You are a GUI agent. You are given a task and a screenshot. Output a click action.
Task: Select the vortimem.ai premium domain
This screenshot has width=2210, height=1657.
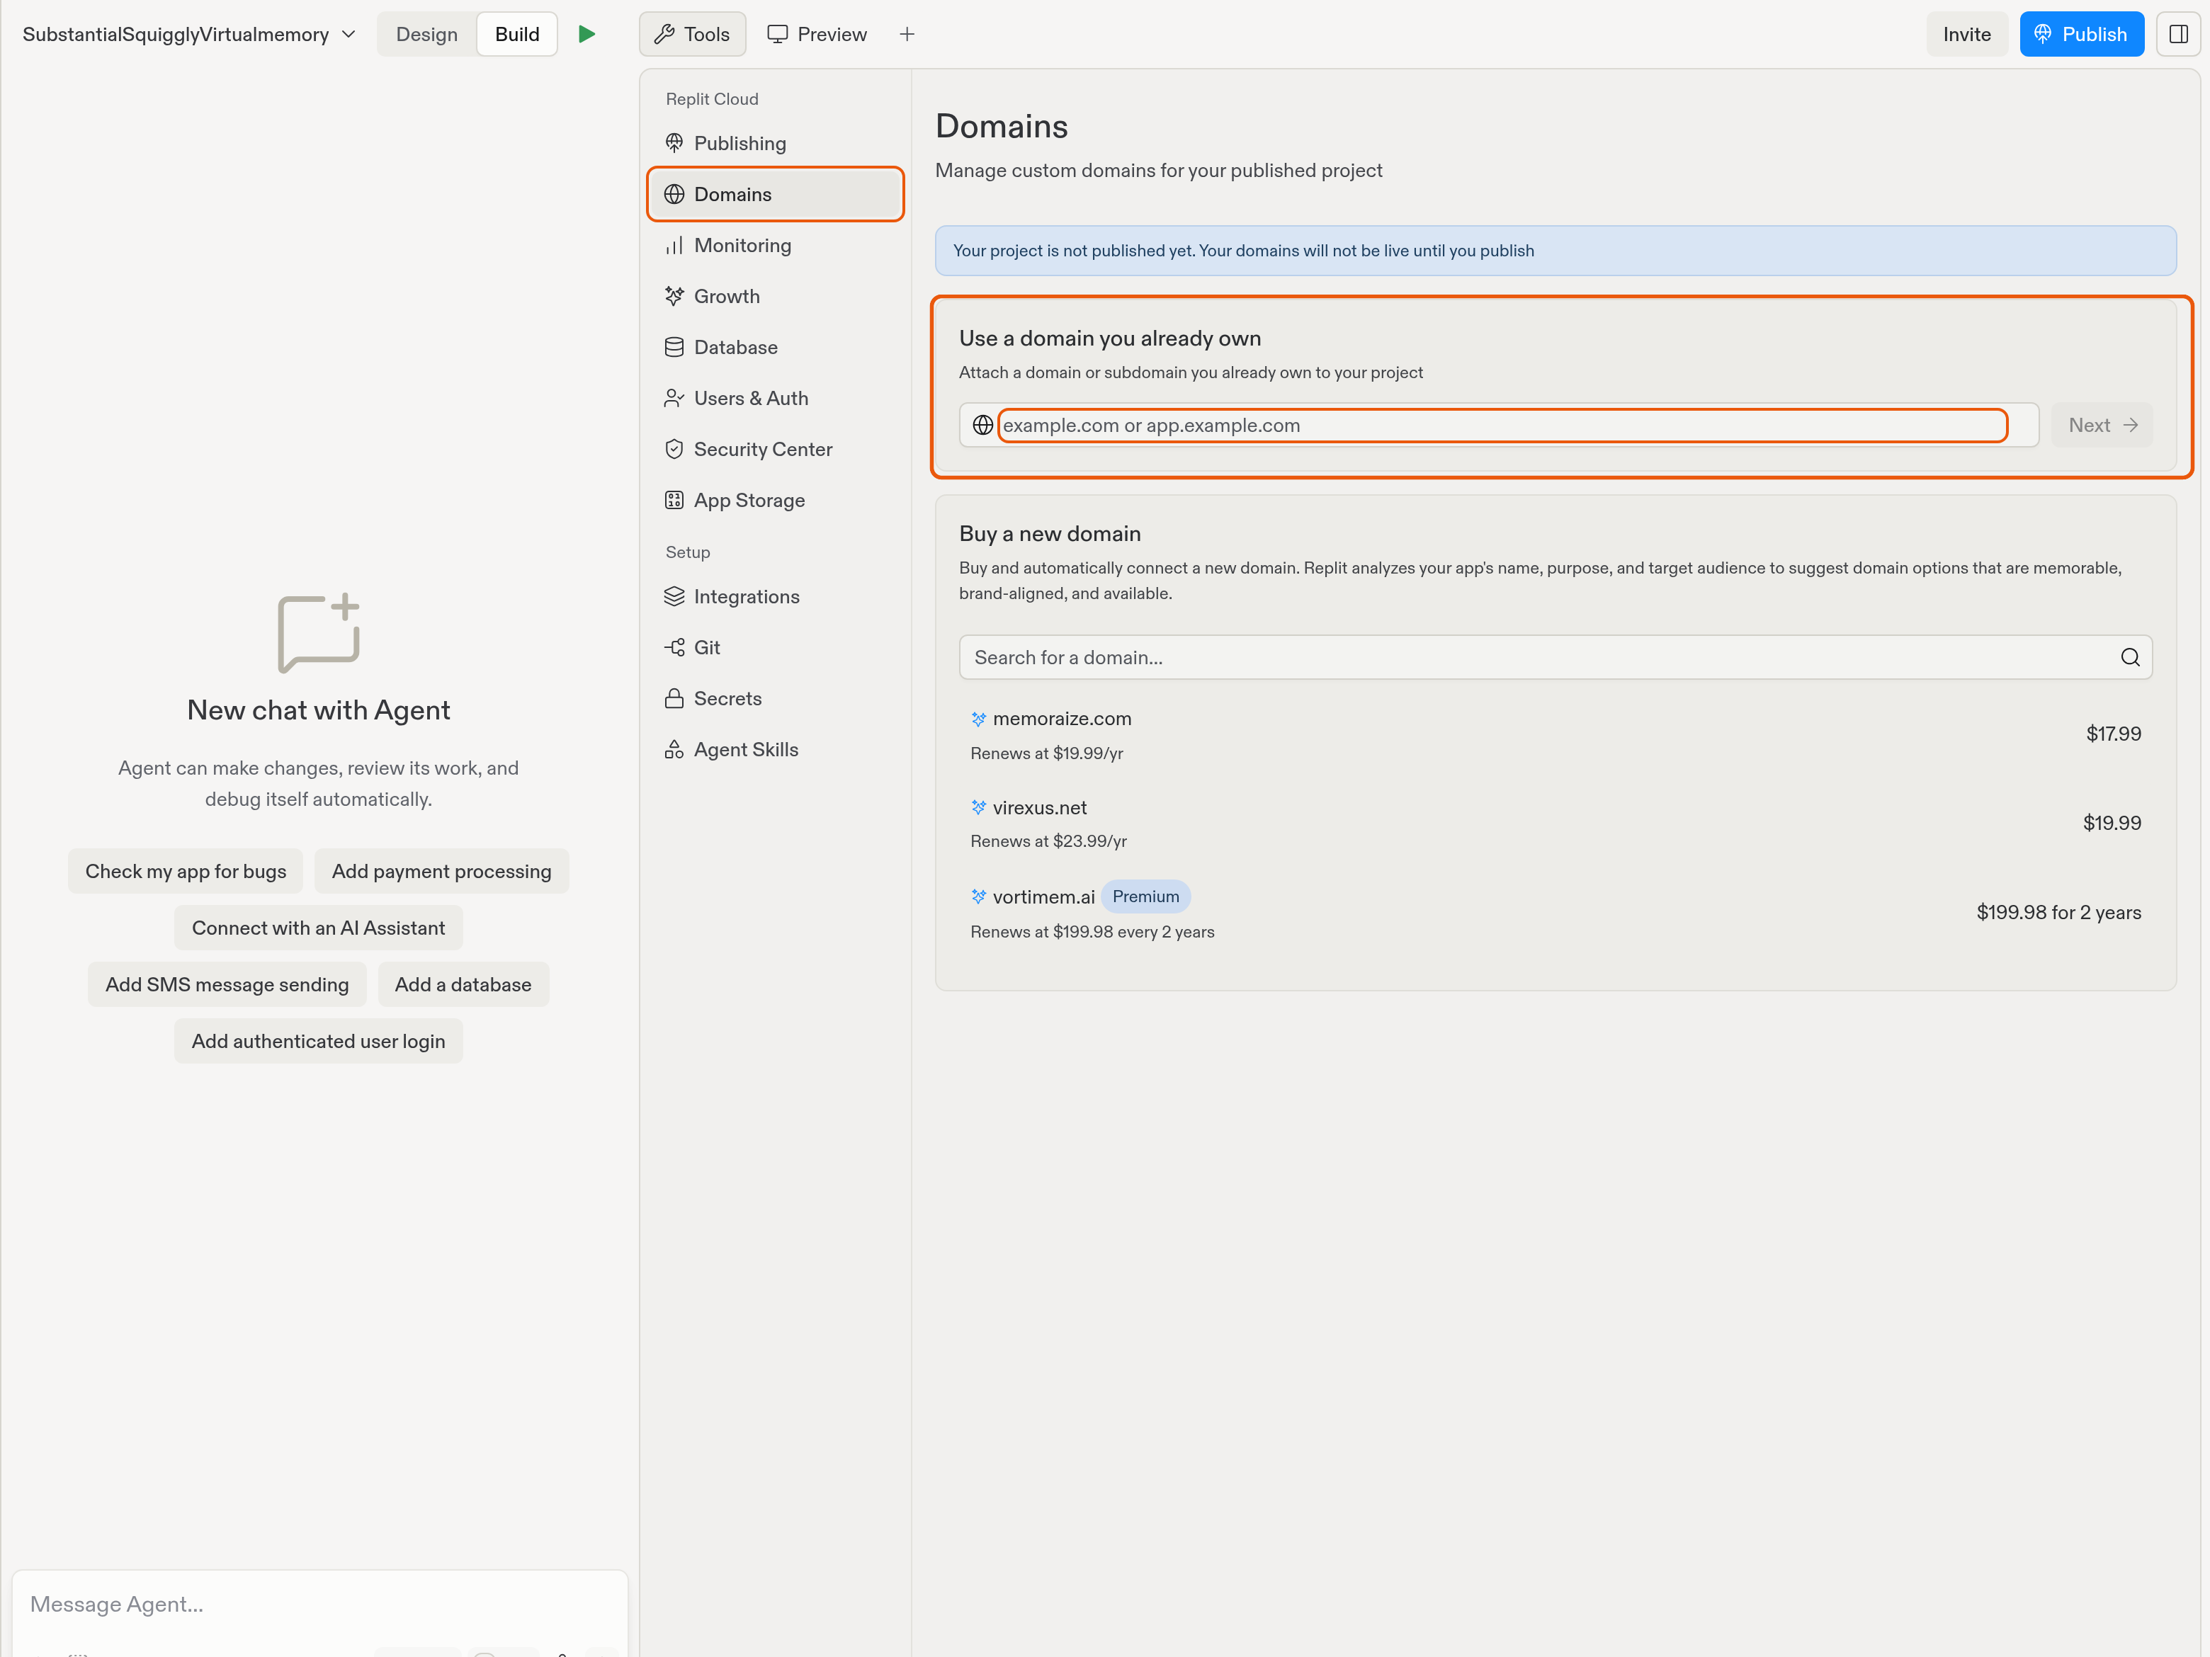coord(1555,912)
